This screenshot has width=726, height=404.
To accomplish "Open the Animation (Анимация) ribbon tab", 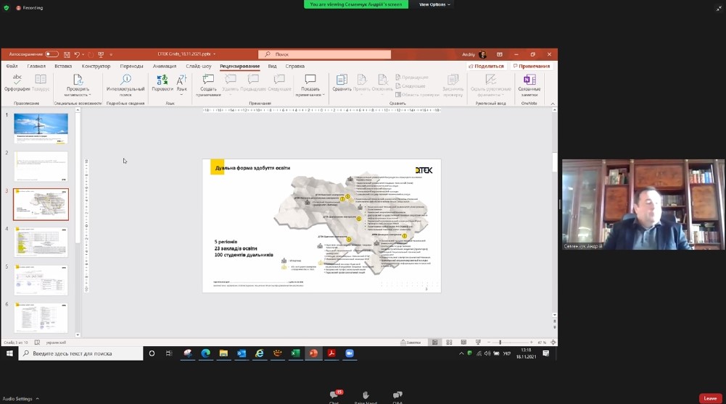I will coord(165,66).
